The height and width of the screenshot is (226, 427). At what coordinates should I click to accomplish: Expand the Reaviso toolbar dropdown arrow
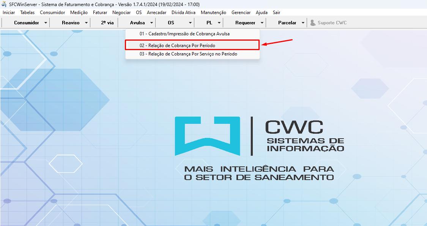pos(86,23)
